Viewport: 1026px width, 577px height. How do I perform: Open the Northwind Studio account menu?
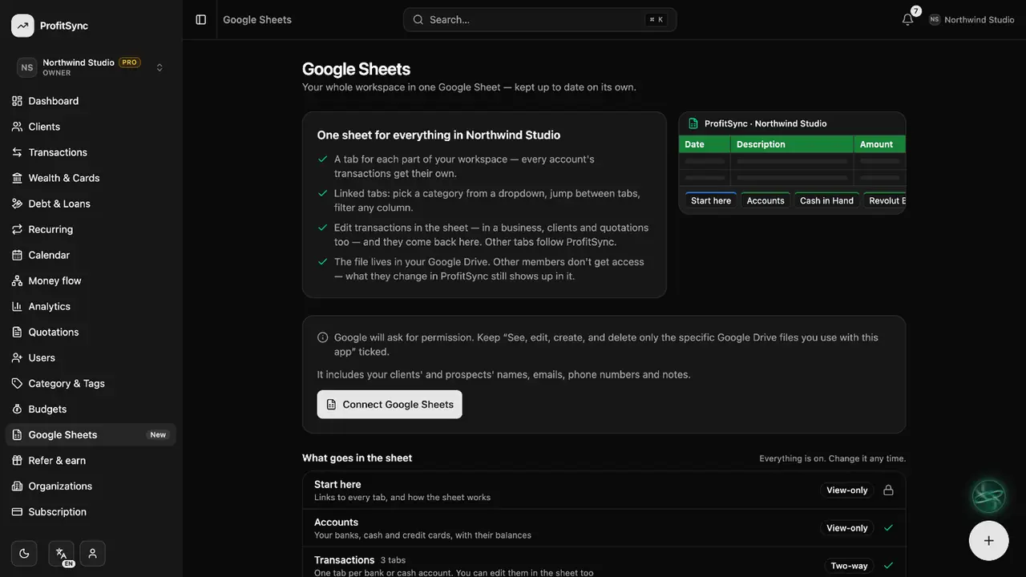[x=971, y=19]
